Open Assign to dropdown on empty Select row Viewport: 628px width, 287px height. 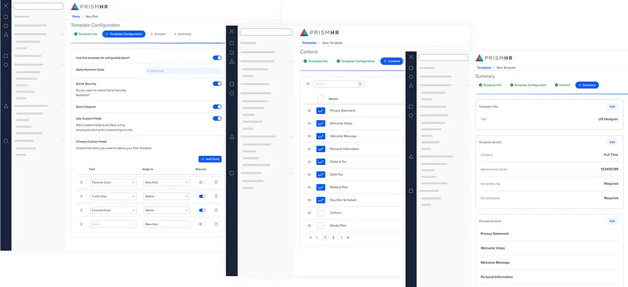click(167, 224)
